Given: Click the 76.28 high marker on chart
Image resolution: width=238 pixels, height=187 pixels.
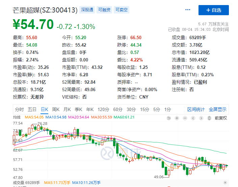Looking at the screenshot, I should pyautogui.click(x=42, y=124).
